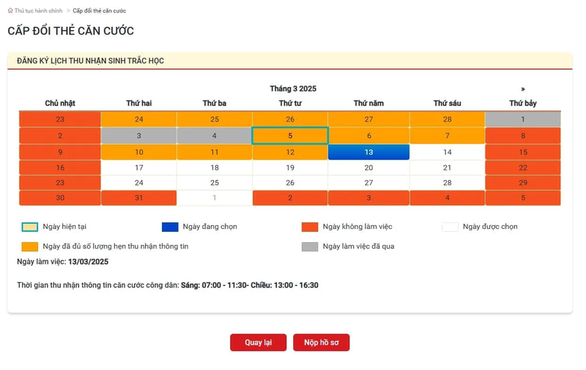Click February 28 orange cell
This screenshot has height=370, width=586.
448,119
